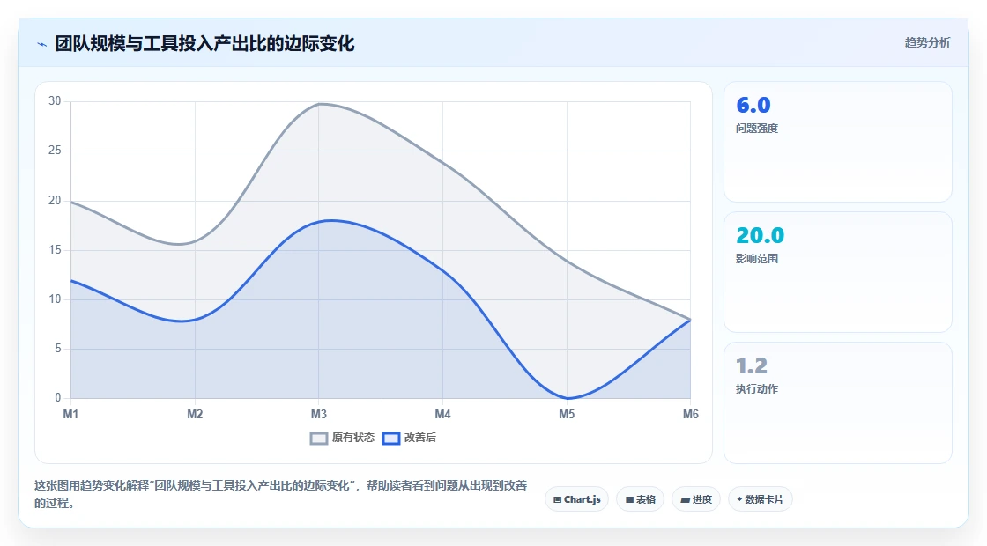Click the blue line zero point at M5
The image size is (987, 546).
[x=568, y=398]
